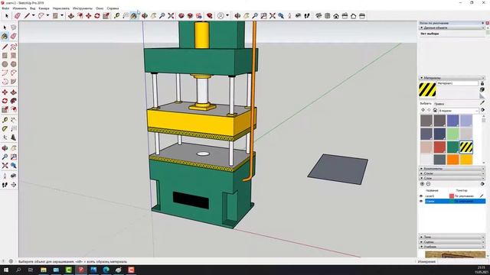Open the Изменить menu
490x275 pixels.
tap(19, 8)
